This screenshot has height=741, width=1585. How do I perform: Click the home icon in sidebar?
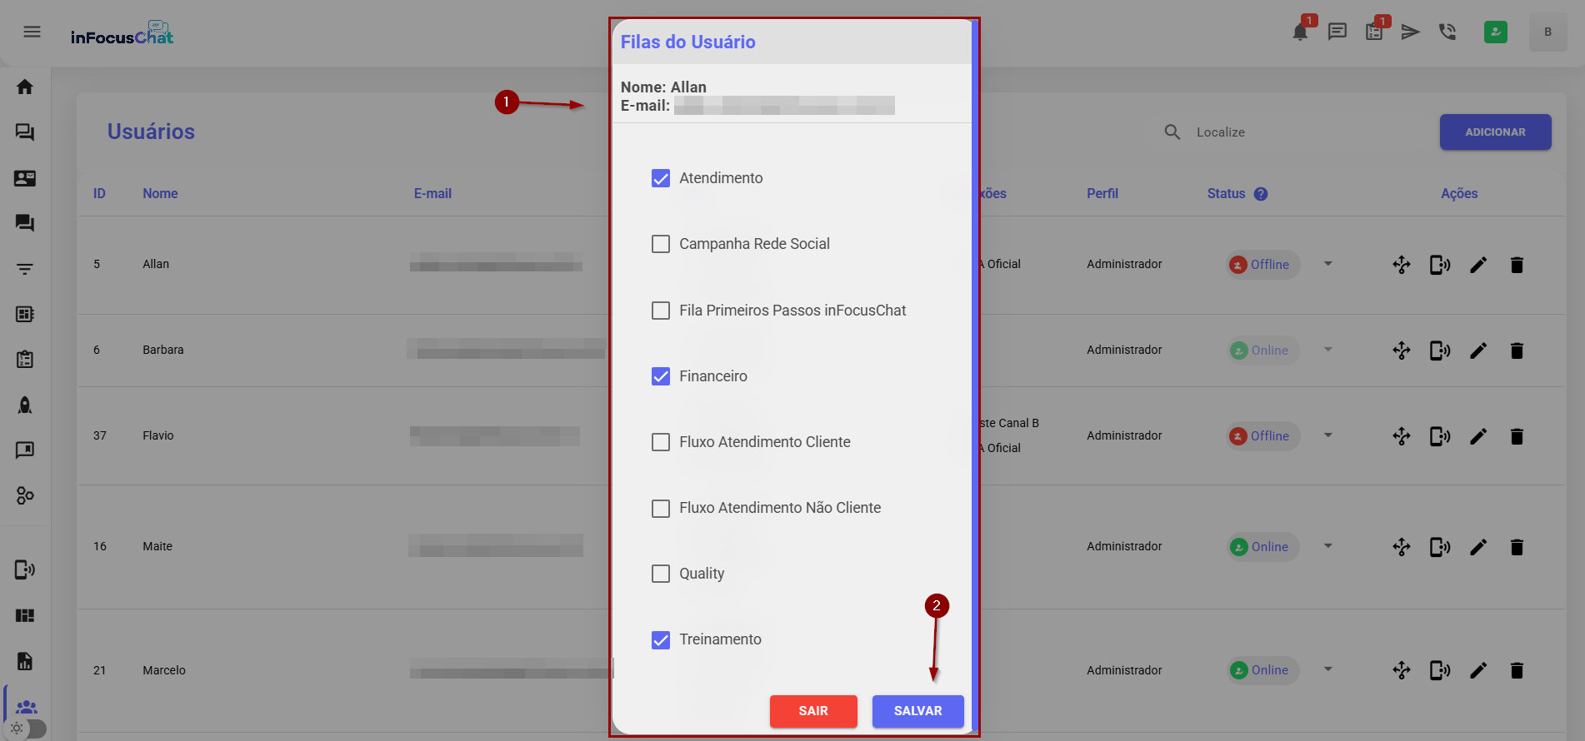pyautogui.click(x=25, y=87)
